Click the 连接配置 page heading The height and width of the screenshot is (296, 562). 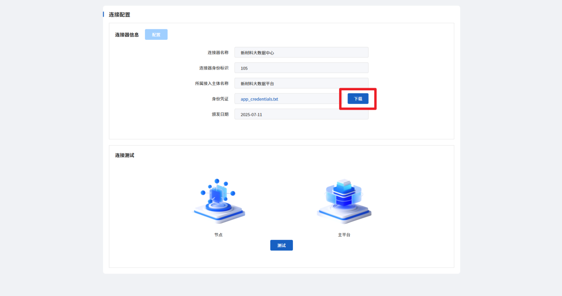120,15
